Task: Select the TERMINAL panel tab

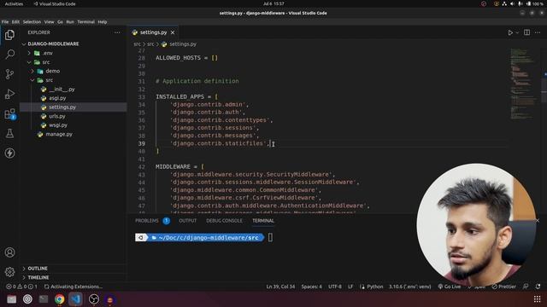Action: [263, 221]
